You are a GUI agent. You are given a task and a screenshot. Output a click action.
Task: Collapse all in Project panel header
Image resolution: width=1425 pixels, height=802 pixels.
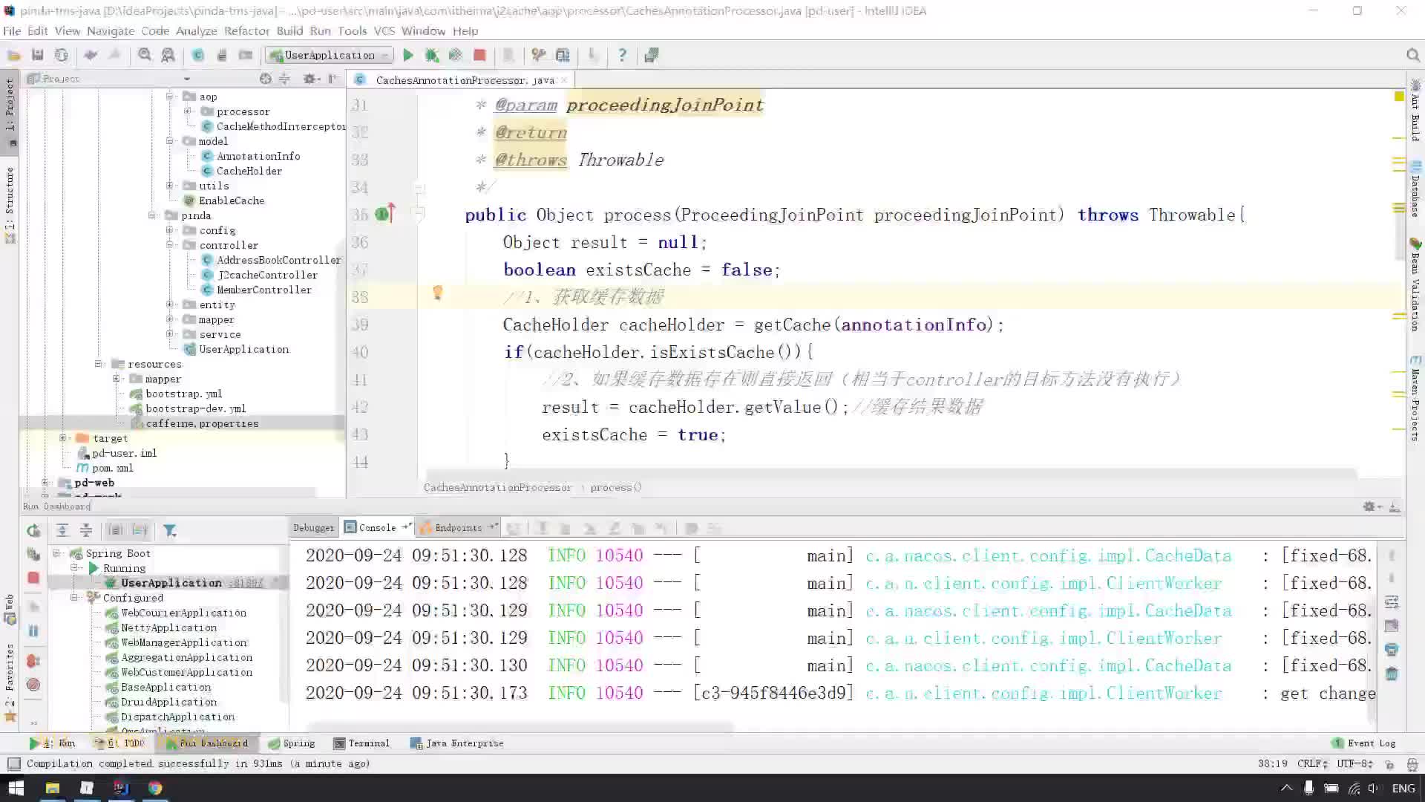tap(284, 79)
